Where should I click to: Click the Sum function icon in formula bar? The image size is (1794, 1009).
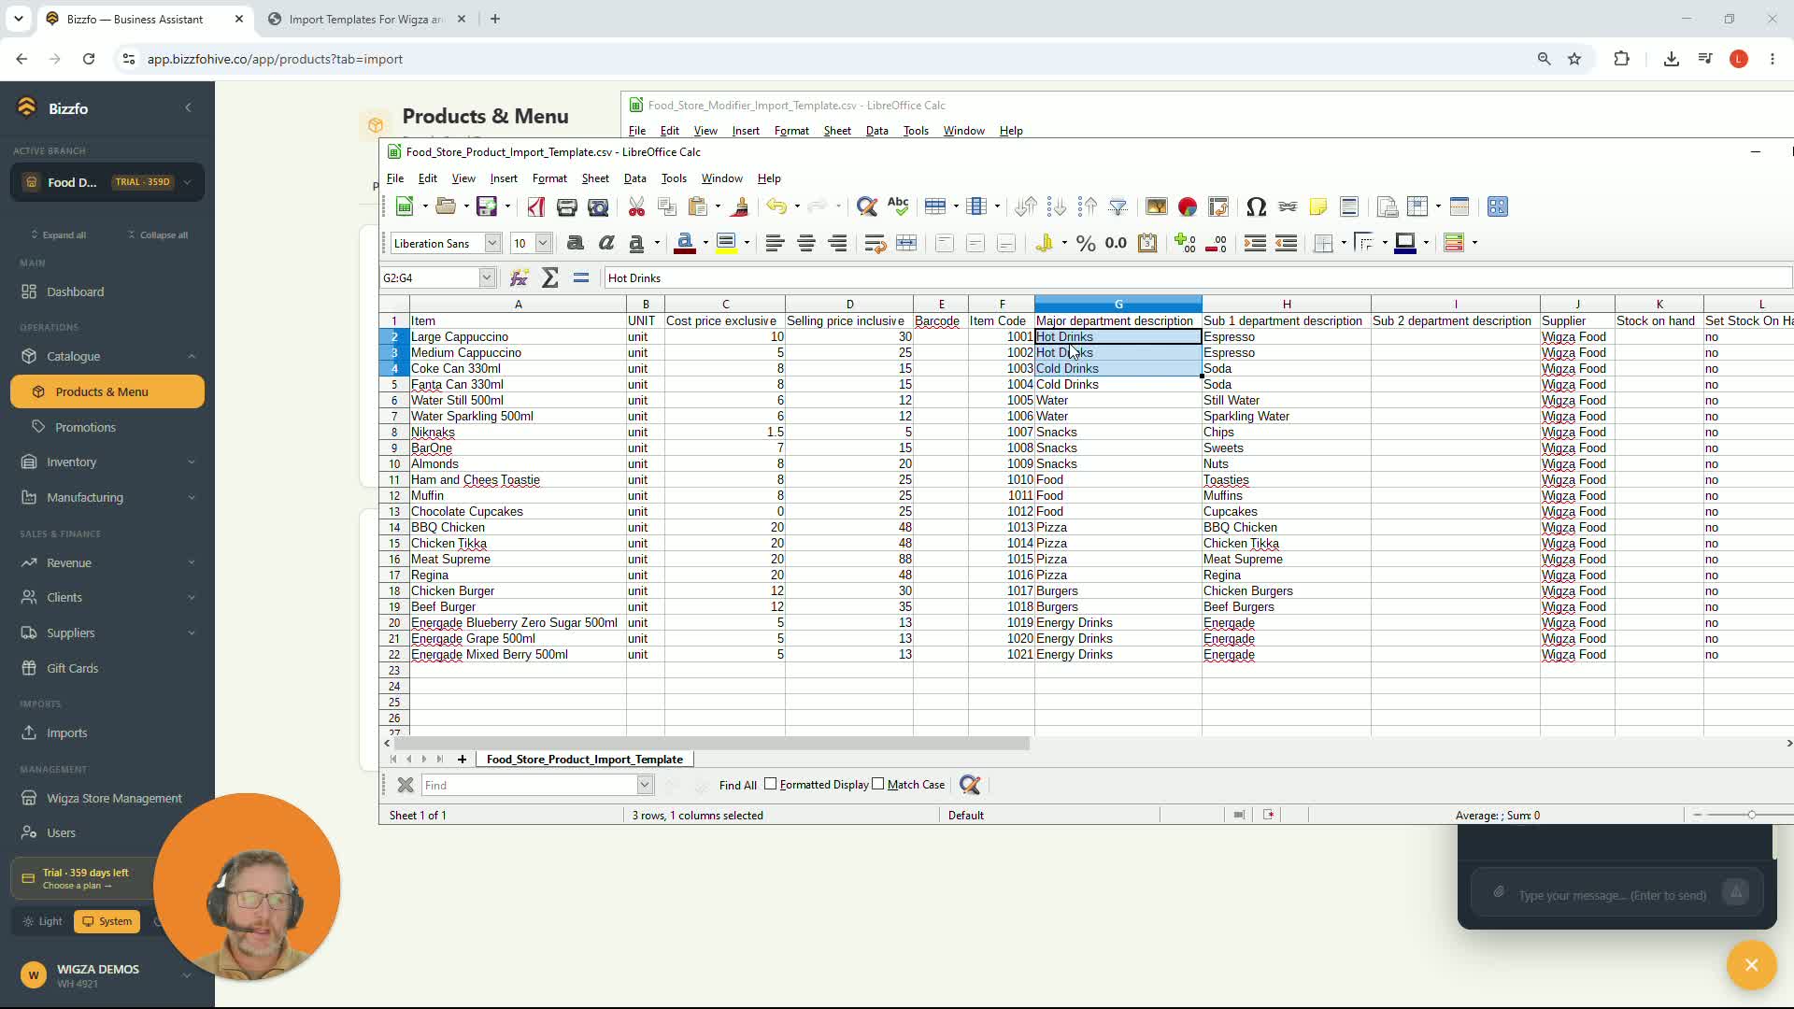tap(550, 277)
